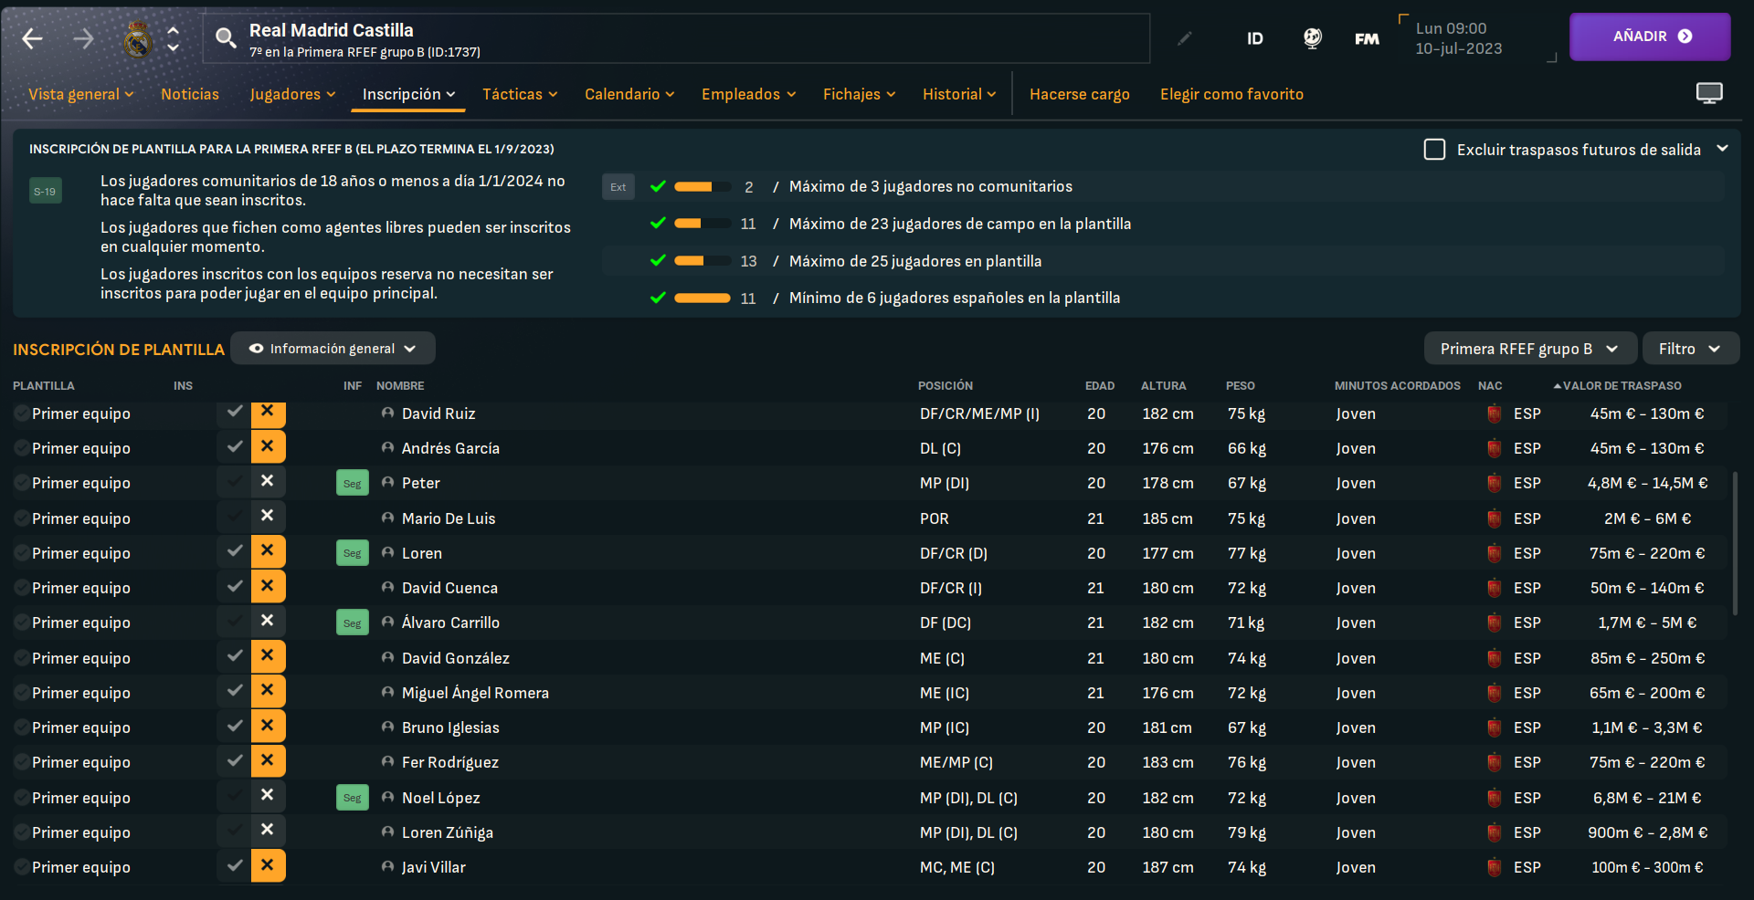Open the Noticias tab
The height and width of the screenshot is (900, 1754).
coord(190,94)
